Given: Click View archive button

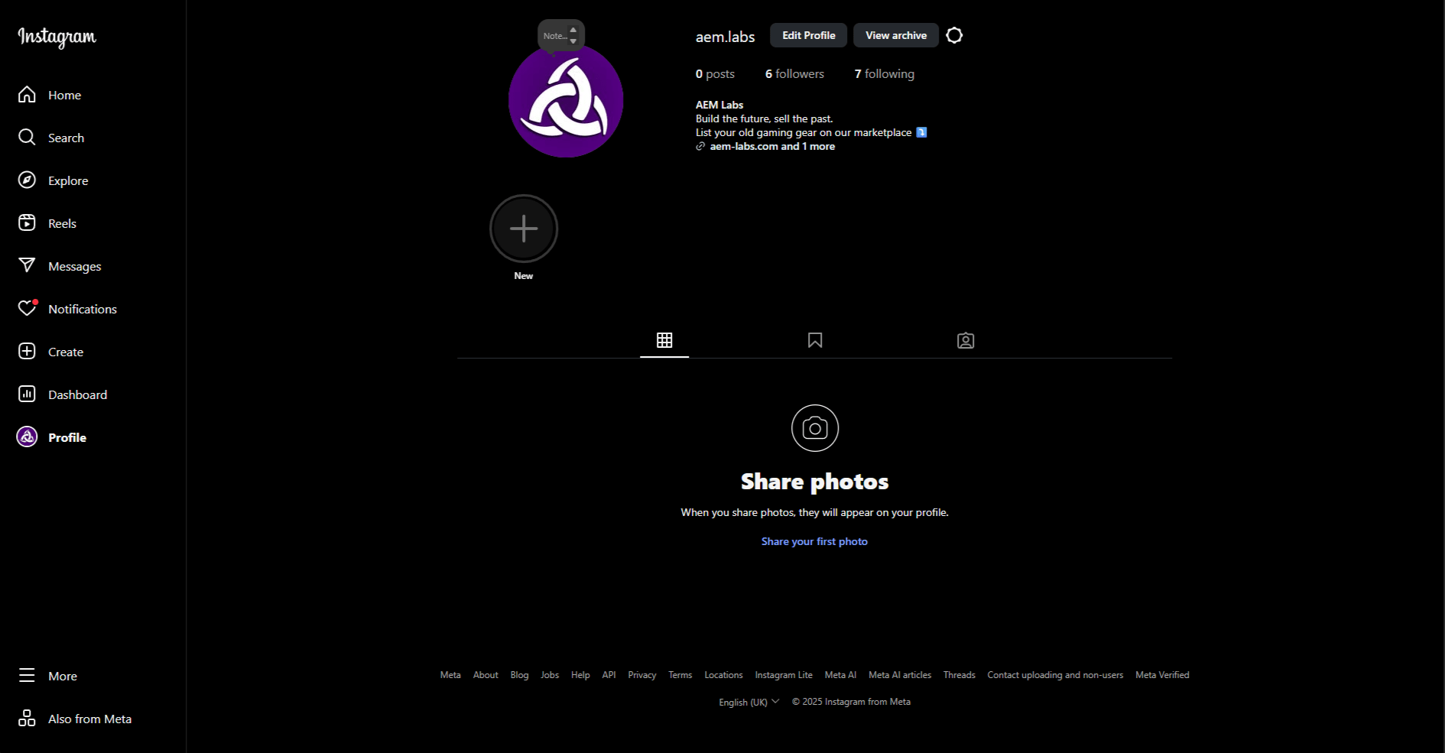Looking at the screenshot, I should click(896, 35).
